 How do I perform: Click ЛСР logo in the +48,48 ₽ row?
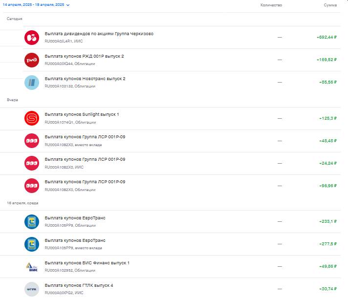32,141
